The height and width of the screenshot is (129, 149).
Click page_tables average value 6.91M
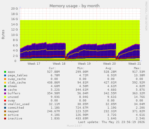coord(112,75)
